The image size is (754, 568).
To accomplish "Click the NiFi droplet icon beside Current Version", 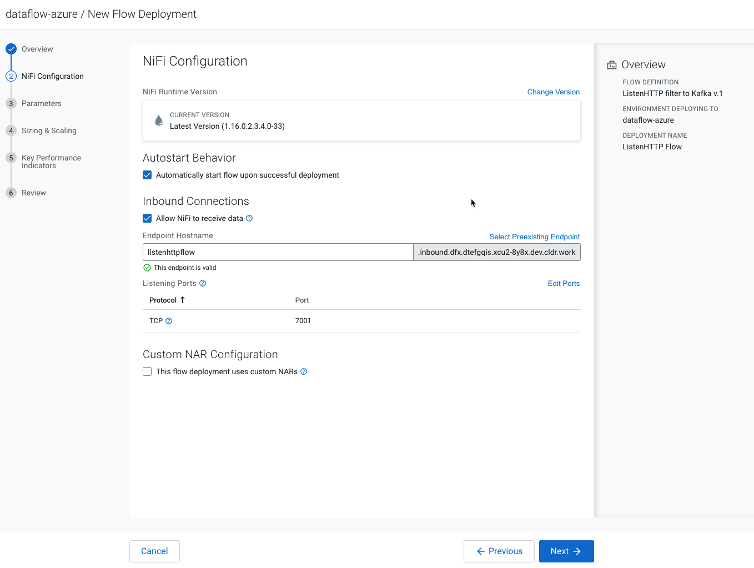I will tap(159, 120).
